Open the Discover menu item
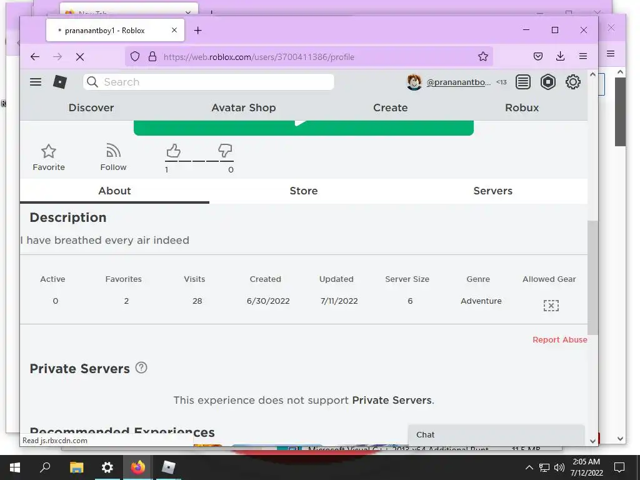The image size is (640, 480). click(91, 107)
